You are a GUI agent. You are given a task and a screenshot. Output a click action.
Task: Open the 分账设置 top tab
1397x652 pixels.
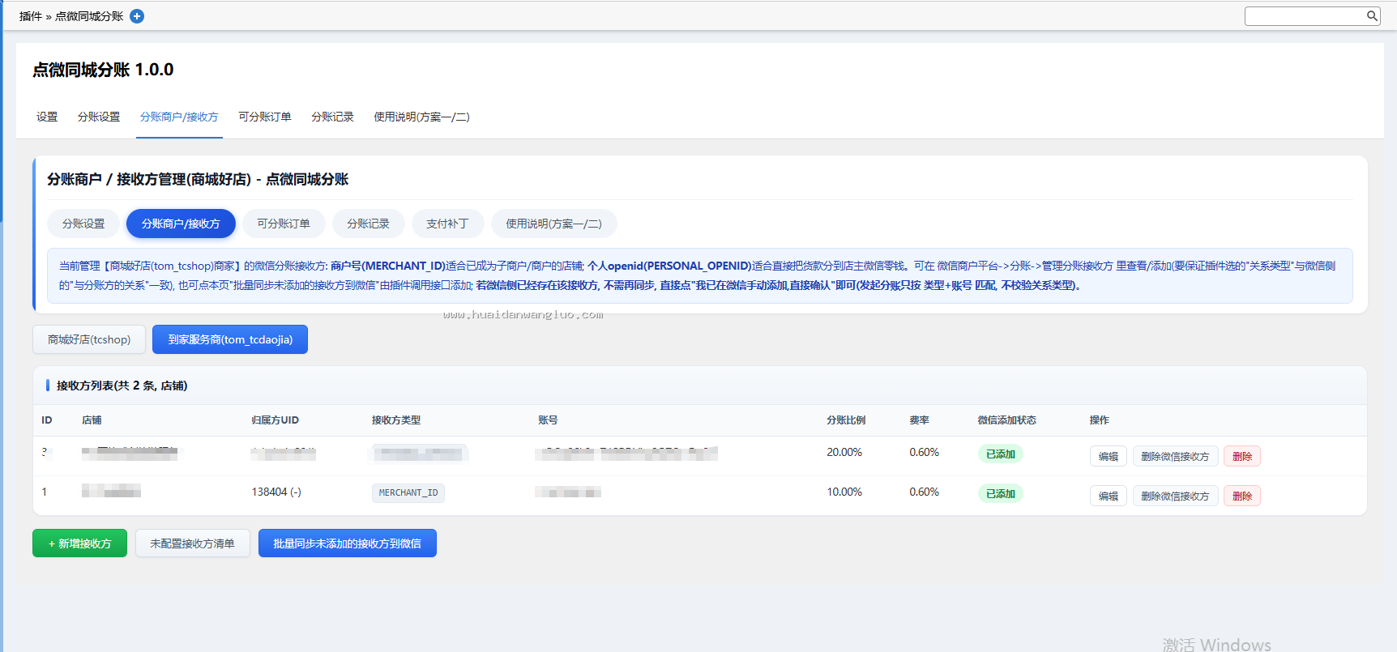pos(99,117)
